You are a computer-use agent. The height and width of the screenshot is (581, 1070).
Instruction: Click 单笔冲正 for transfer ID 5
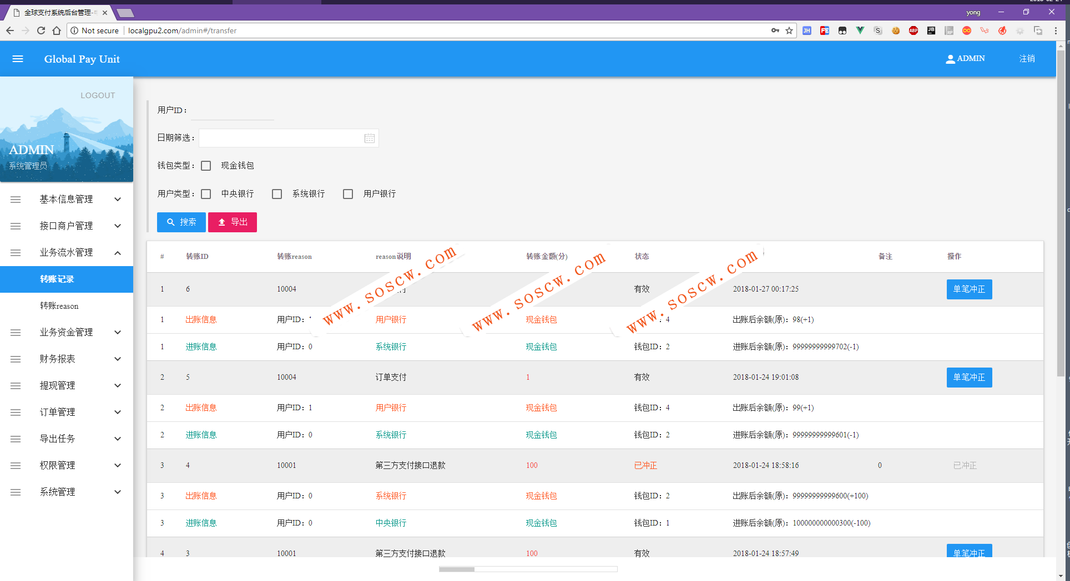click(969, 378)
